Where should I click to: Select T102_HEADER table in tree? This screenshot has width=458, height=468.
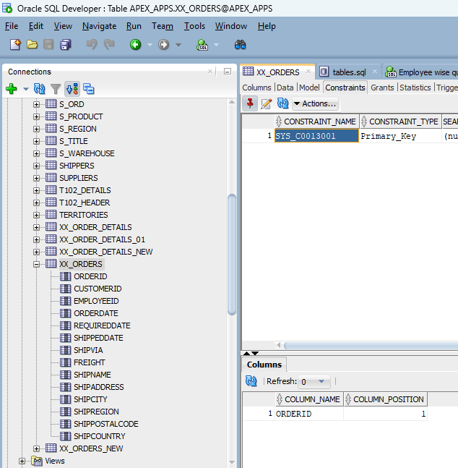pos(85,203)
